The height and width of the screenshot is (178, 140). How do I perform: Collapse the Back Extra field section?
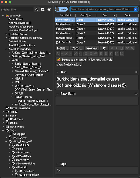[x=58, y=94]
